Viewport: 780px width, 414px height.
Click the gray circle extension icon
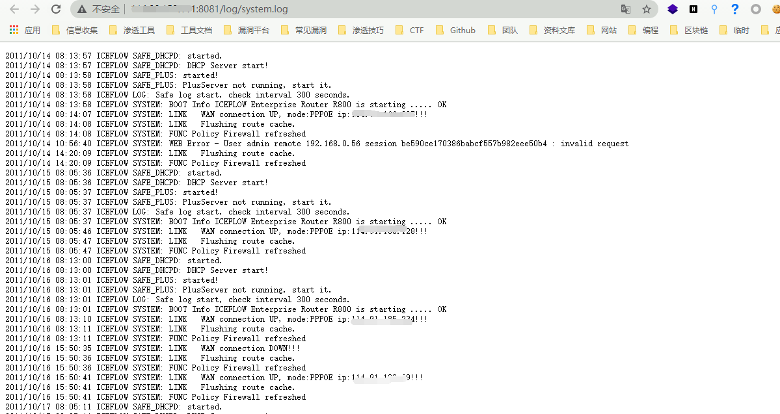click(756, 9)
